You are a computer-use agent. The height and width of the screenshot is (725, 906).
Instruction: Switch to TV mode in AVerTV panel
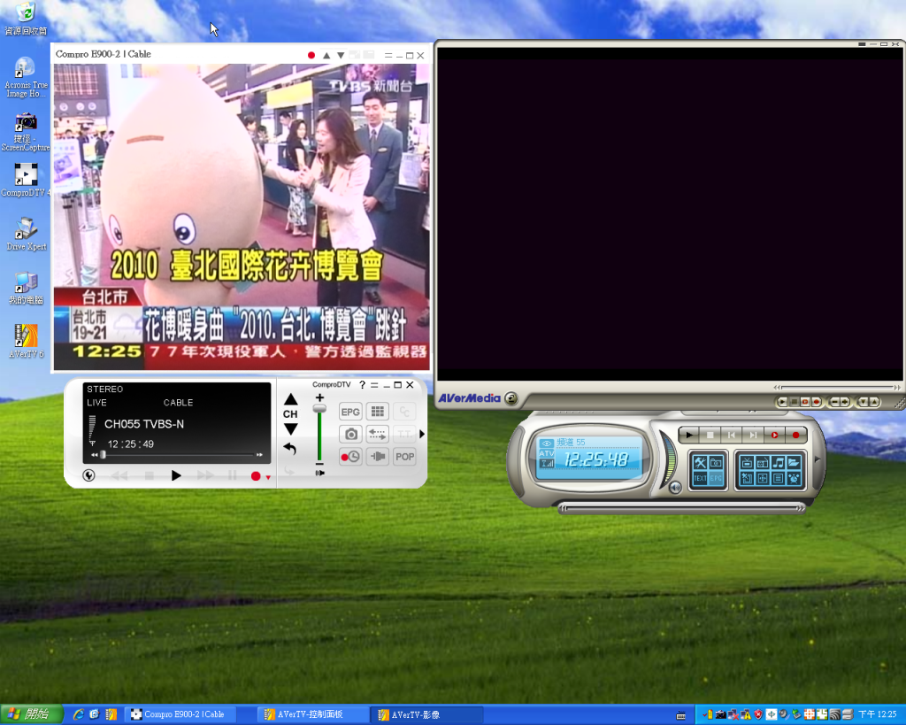click(747, 462)
